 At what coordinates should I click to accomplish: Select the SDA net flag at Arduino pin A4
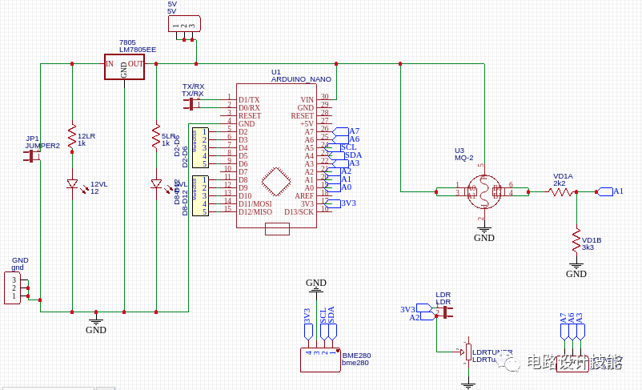tap(336, 155)
